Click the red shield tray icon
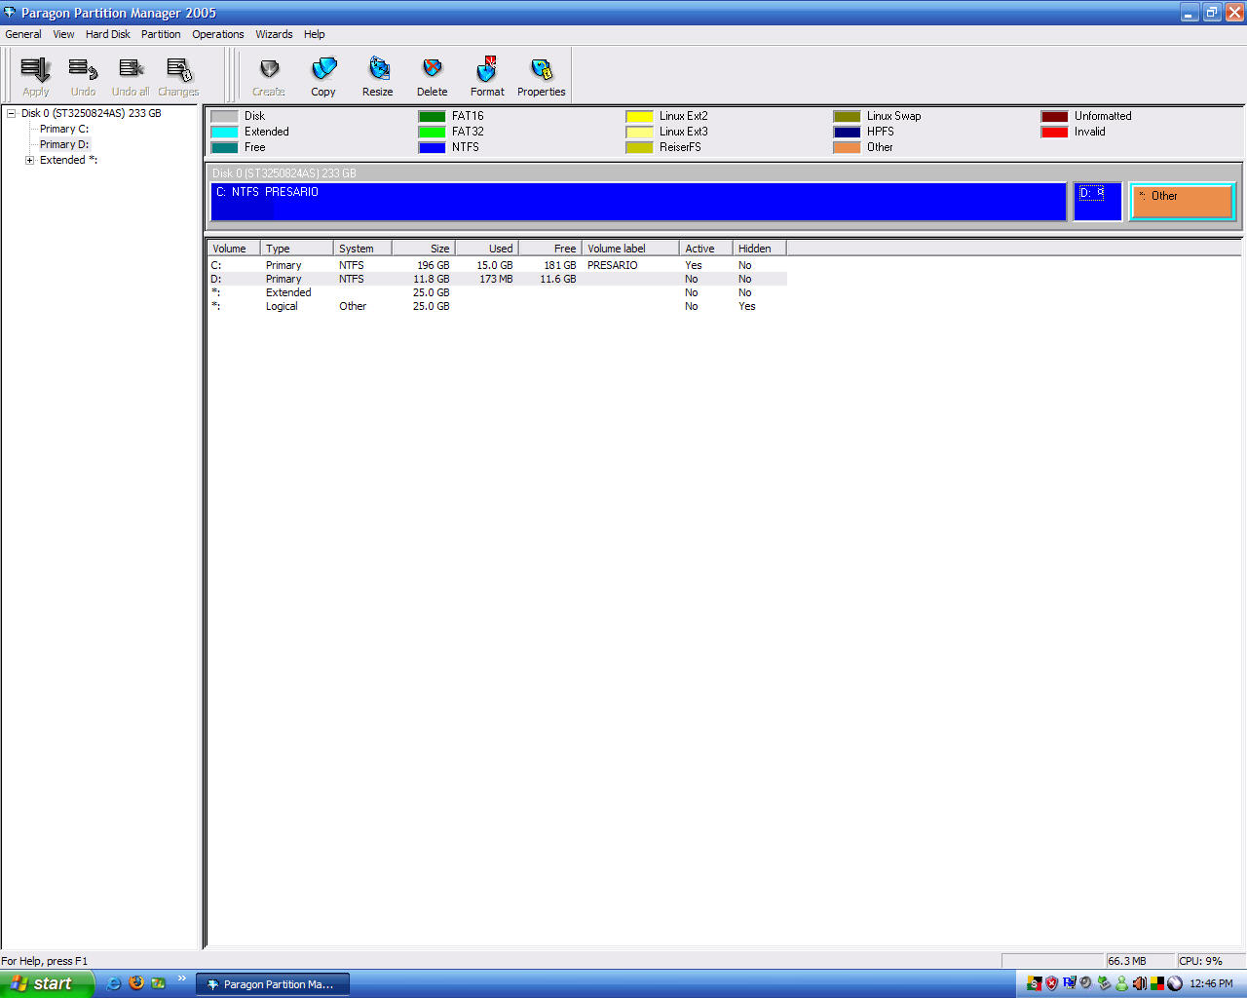 pyautogui.click(x=1051, y=983)
